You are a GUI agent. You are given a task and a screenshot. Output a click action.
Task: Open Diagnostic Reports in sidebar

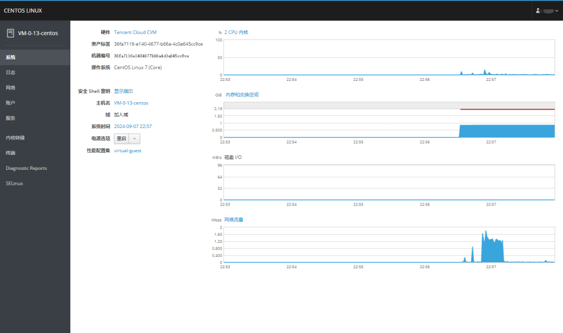click(26, 168)
